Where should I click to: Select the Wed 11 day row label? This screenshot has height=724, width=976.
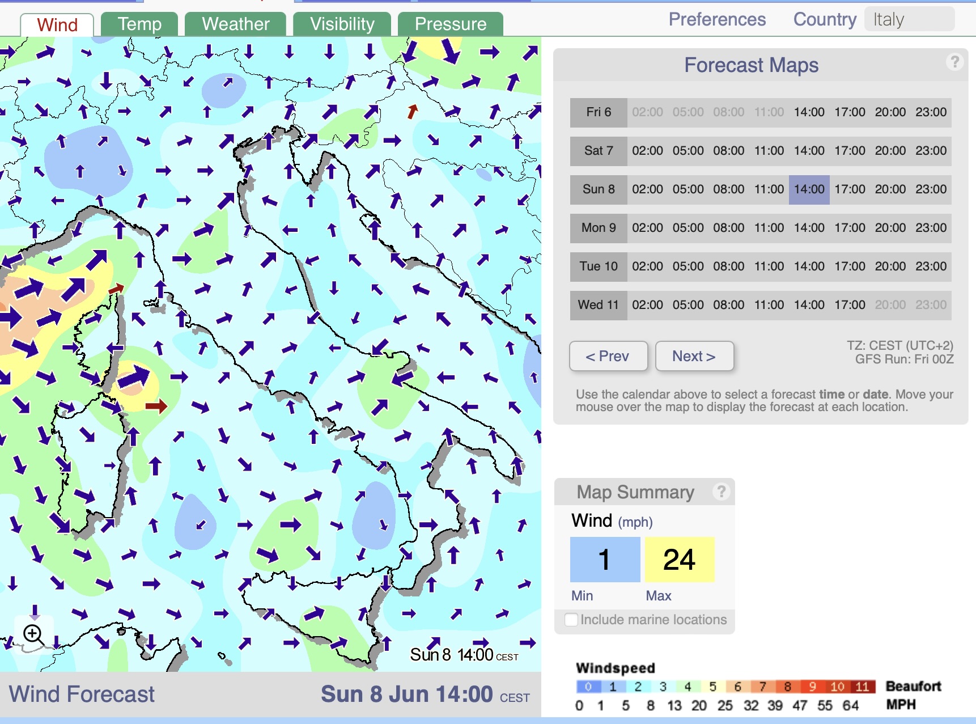click(x=599, y=305)
